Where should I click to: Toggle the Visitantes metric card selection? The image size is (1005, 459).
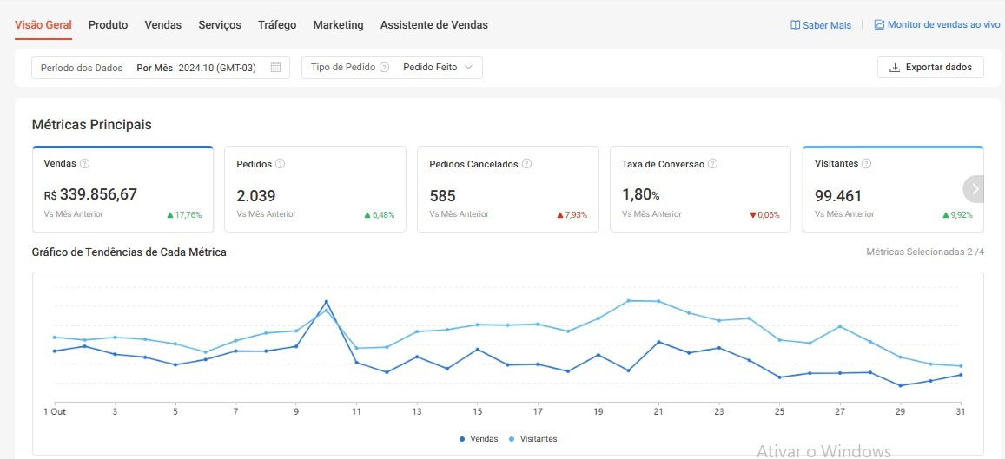tap(886, 189)
